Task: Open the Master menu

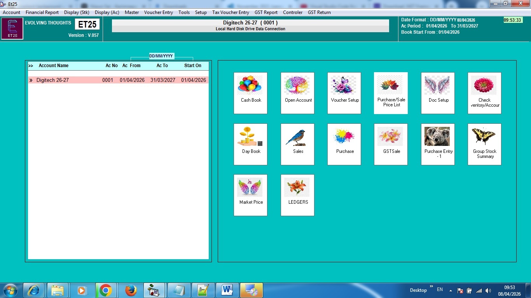Action: 132,12
